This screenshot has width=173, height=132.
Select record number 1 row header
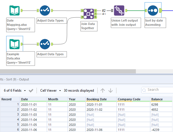[x=10, y=105]
